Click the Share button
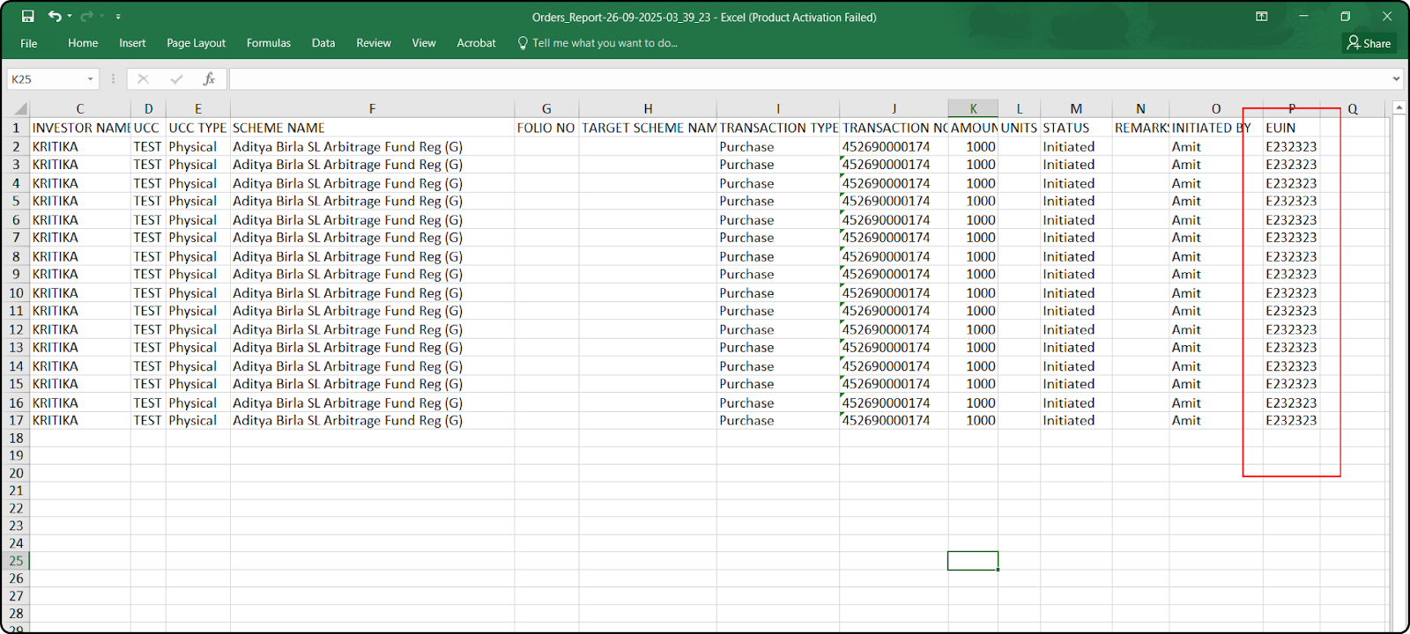The image size is (1410, 634). [1369, 43]
